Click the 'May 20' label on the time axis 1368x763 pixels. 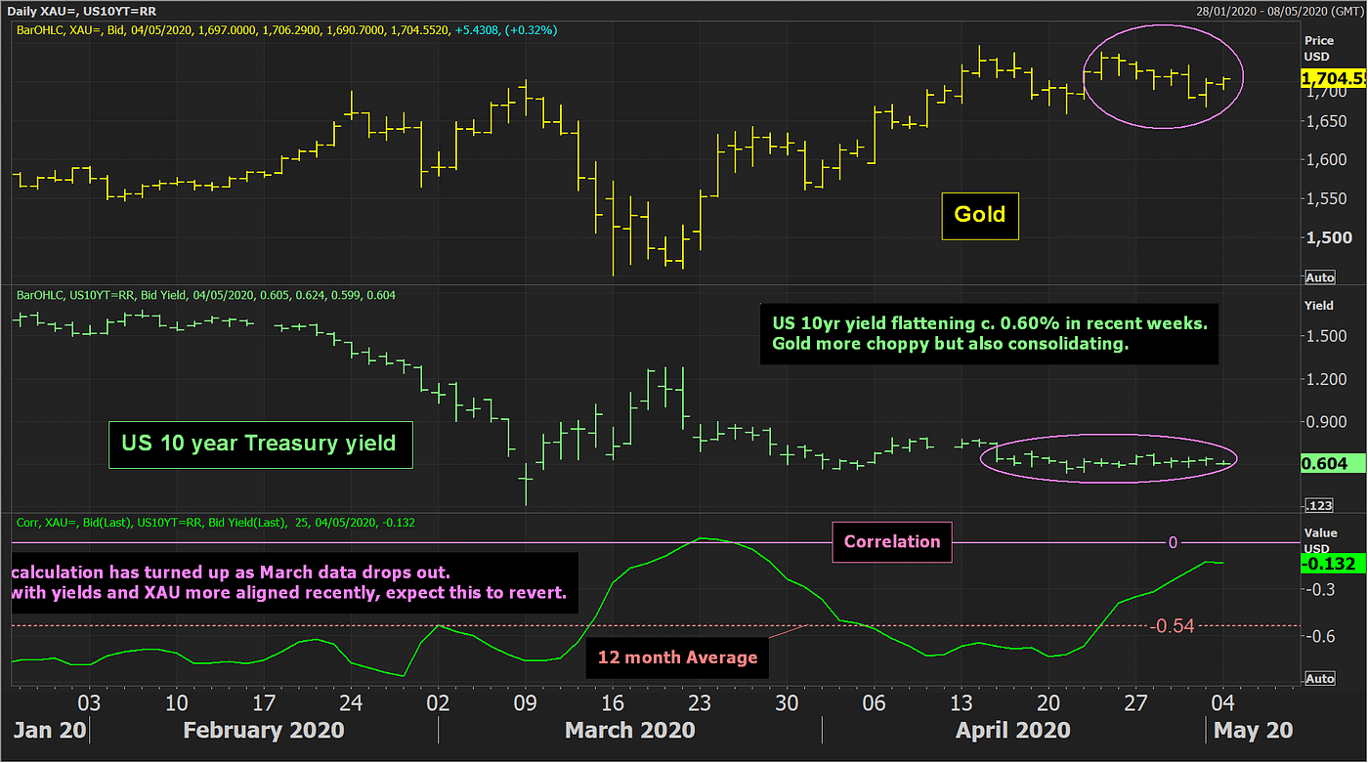(1254, 730)
